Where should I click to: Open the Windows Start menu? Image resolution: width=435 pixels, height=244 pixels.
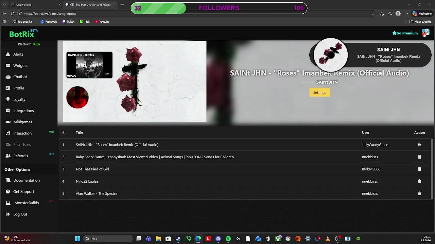tap(77, 239)
